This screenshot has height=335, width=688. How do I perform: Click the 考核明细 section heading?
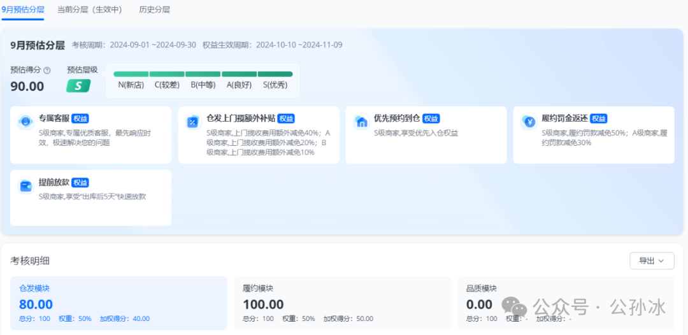point(30,261)
